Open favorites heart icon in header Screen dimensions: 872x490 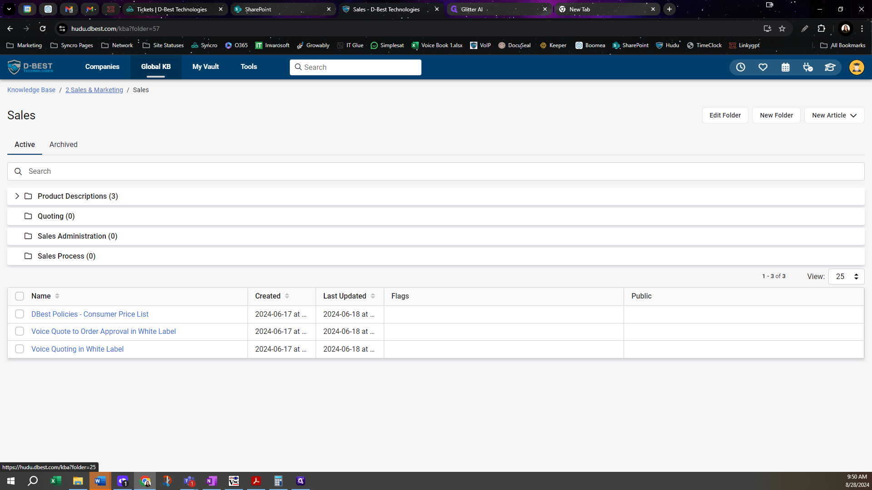pos(763,67)
